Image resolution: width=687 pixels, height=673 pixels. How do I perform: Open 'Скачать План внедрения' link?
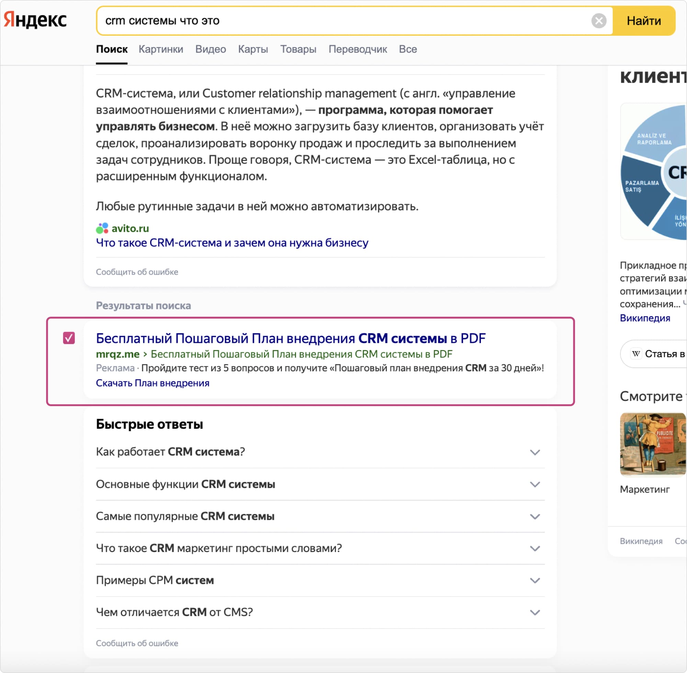click(x=153, y=383)
